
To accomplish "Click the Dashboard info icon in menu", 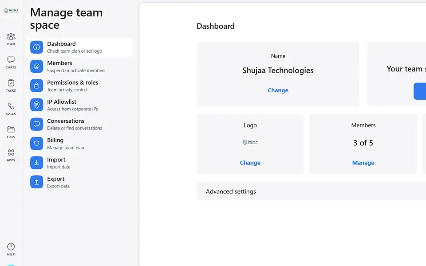I will pyautogui.click(x=37, y=47).
